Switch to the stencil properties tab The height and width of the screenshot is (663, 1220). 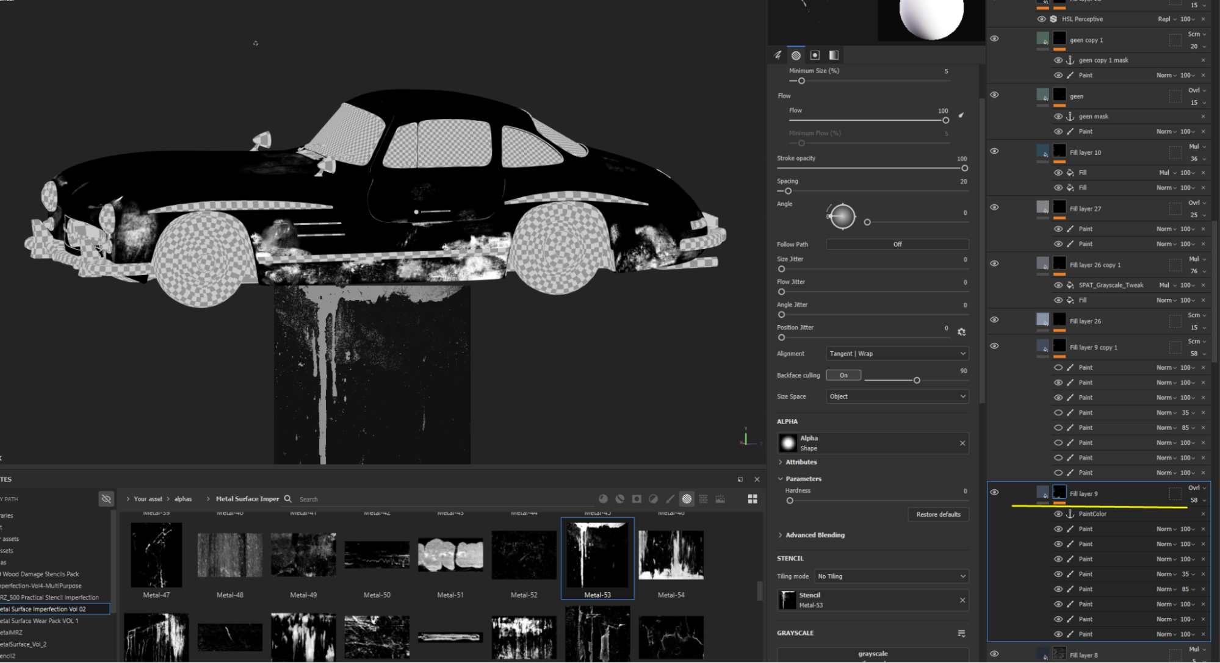[x=815, y=55]
